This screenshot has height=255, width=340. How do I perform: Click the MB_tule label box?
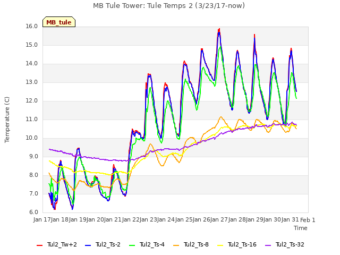(x=59, y=22)
